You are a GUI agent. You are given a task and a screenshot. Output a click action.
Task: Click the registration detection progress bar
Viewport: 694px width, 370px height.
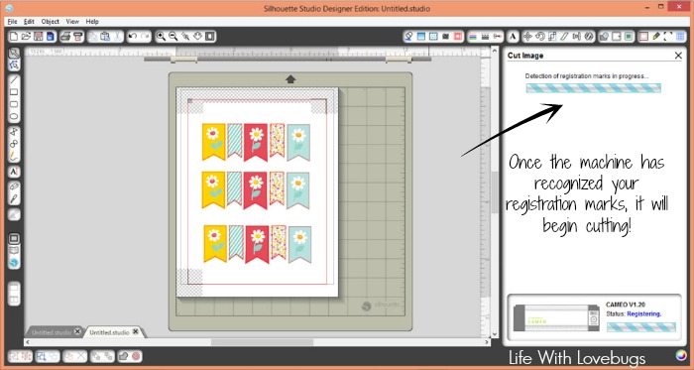pos(593,88)
